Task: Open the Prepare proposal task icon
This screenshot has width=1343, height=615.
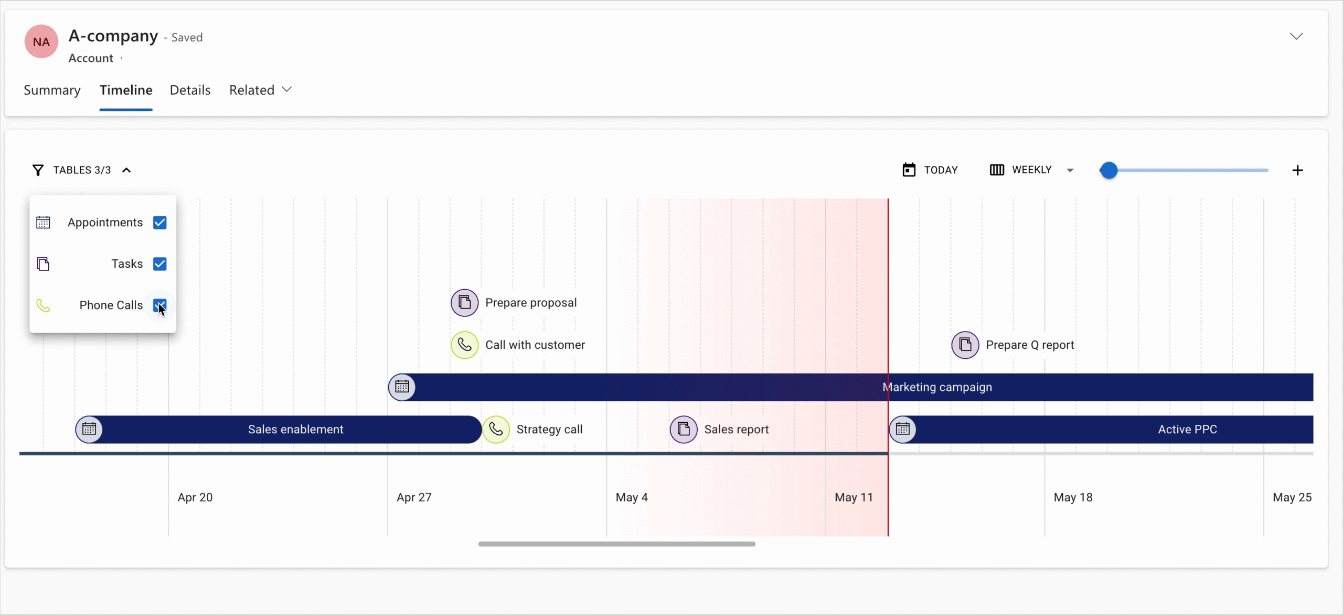Action: click(464, 302)
